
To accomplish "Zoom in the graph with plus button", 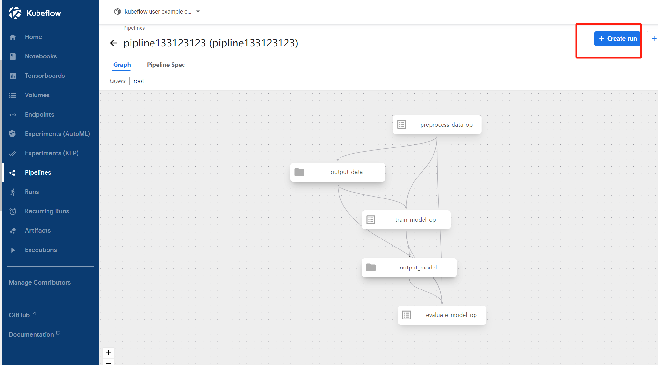I will 108,353.
